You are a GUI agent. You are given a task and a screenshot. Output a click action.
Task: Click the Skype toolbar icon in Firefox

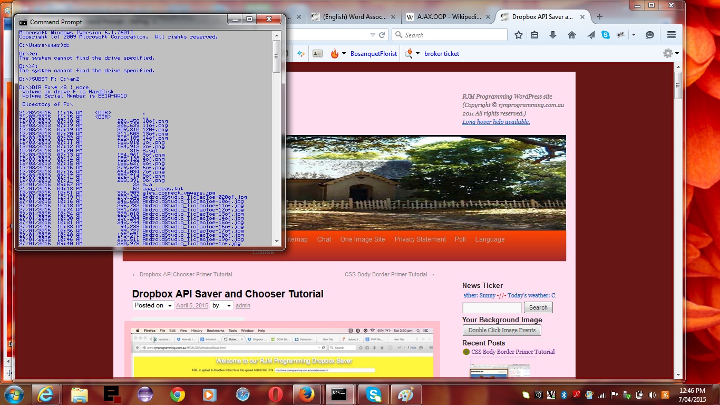[x=606, y=35]
